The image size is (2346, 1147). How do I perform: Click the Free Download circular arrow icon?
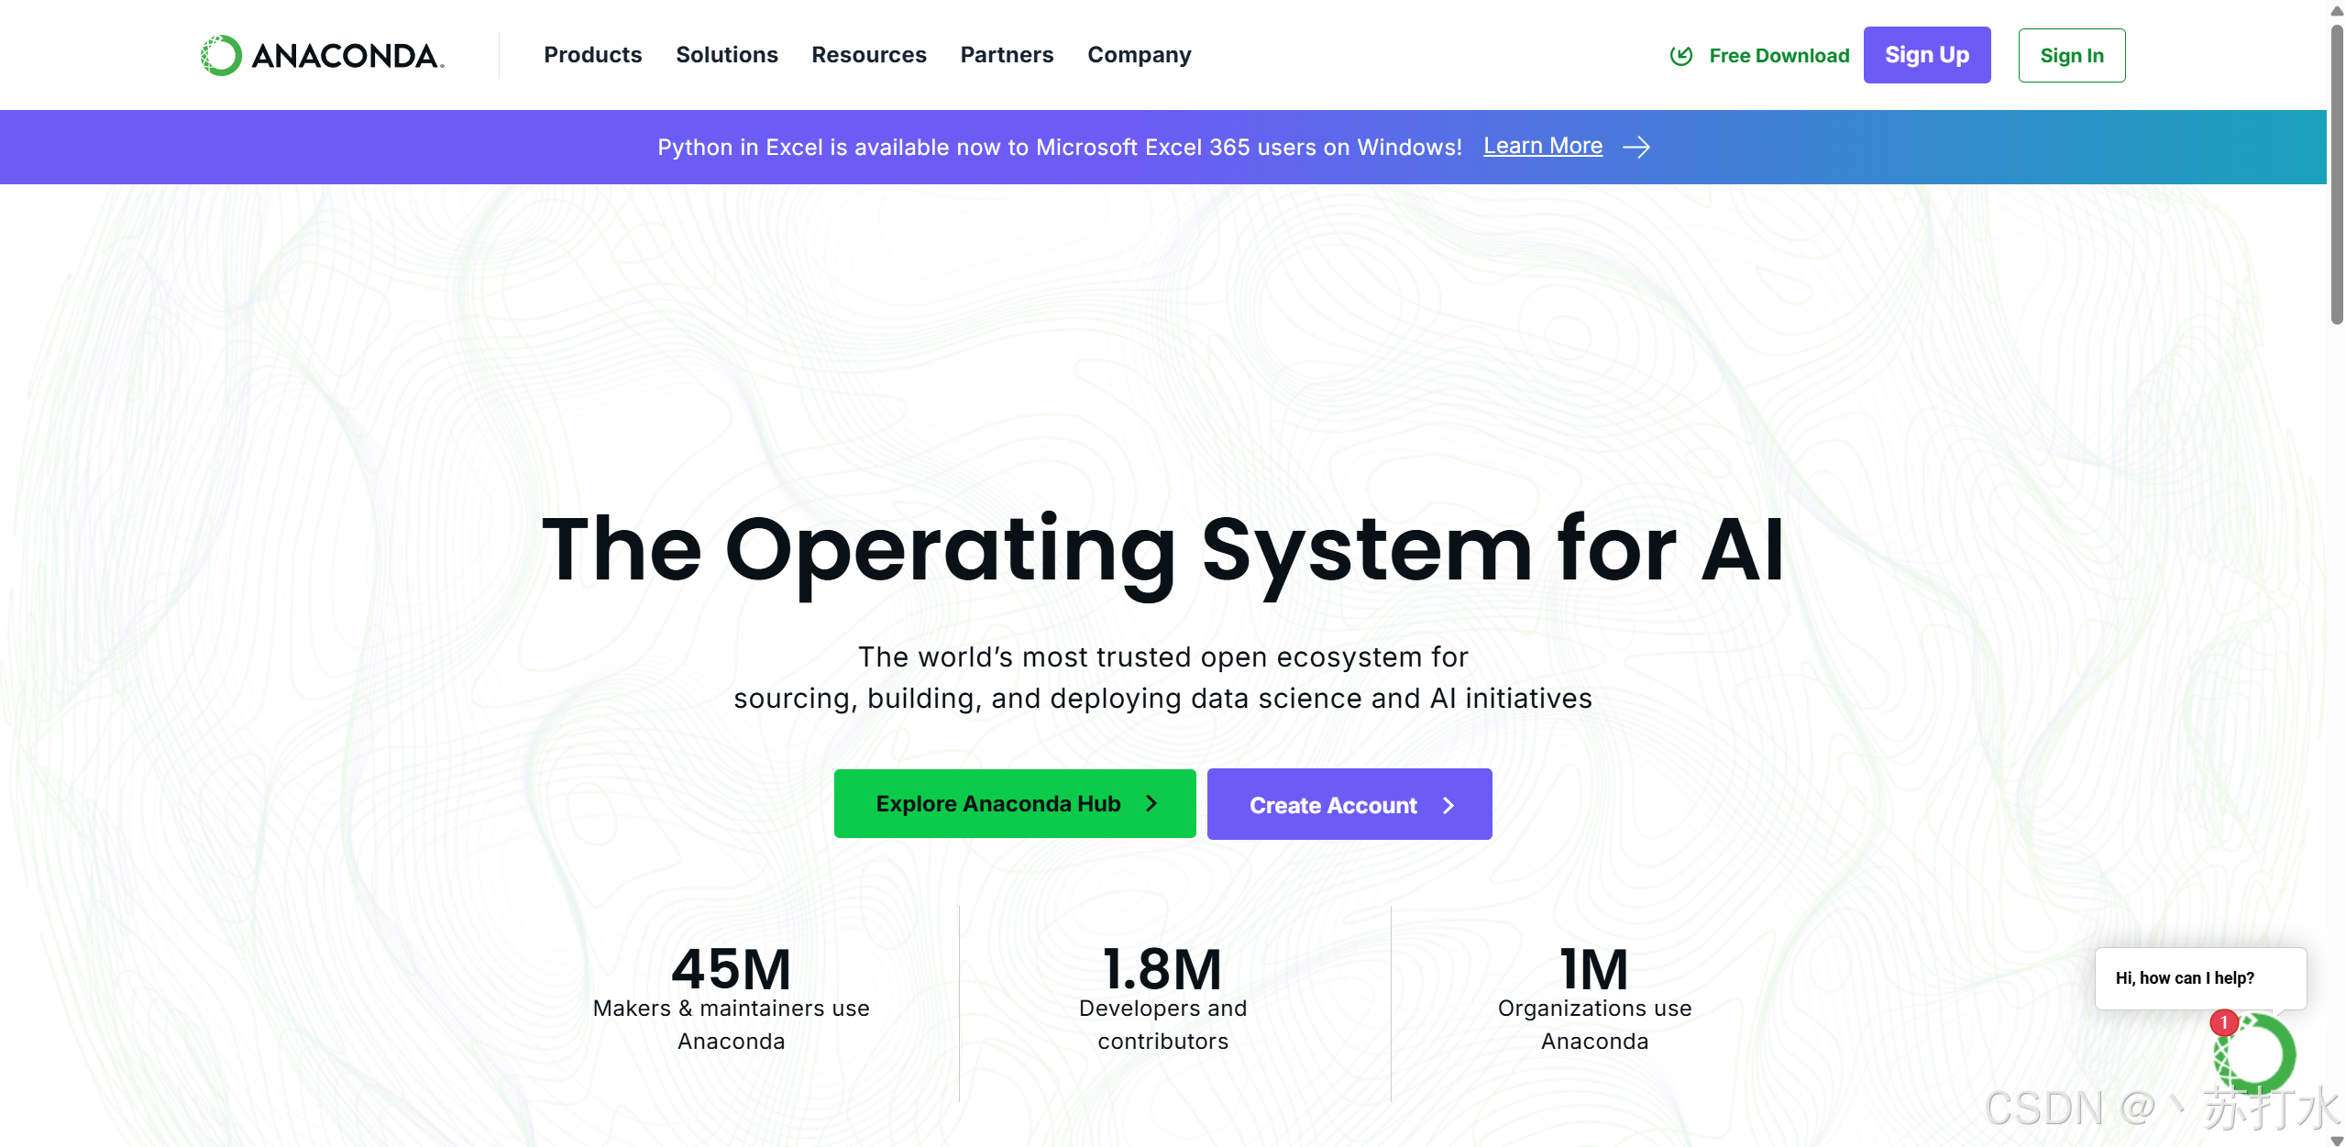click(1680, 55)
